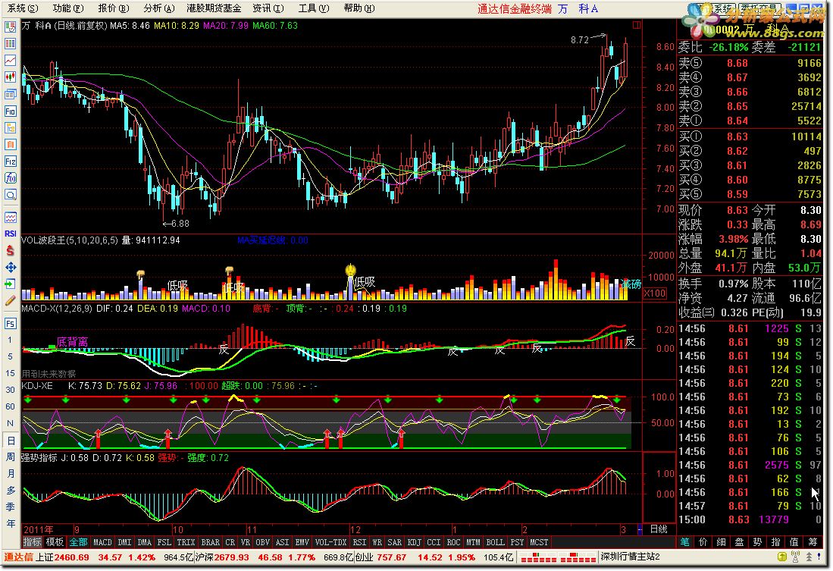
Task: Click the red market breadth bars in status bar
Action: coord(557,557)
